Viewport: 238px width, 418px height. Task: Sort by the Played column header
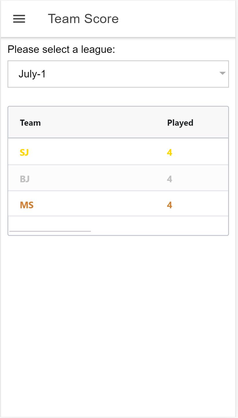point(180,123)
